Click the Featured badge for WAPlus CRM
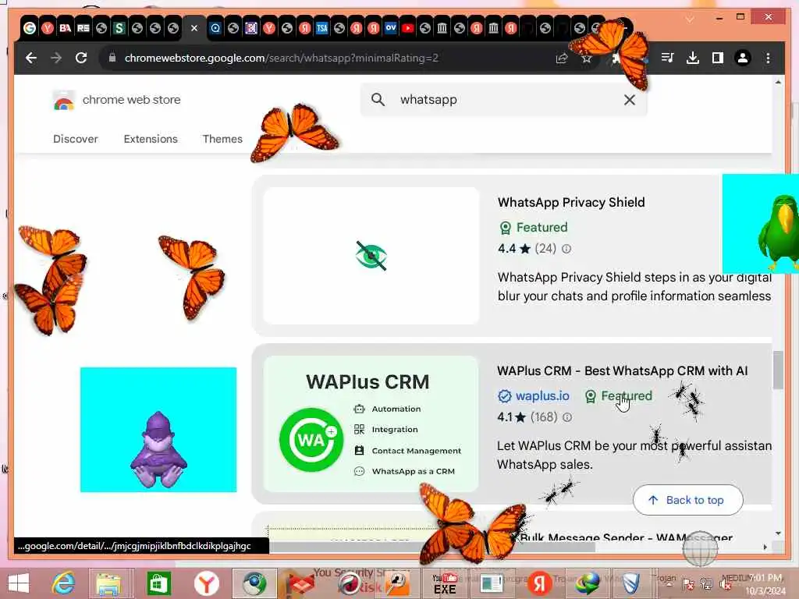 point(619,395)
